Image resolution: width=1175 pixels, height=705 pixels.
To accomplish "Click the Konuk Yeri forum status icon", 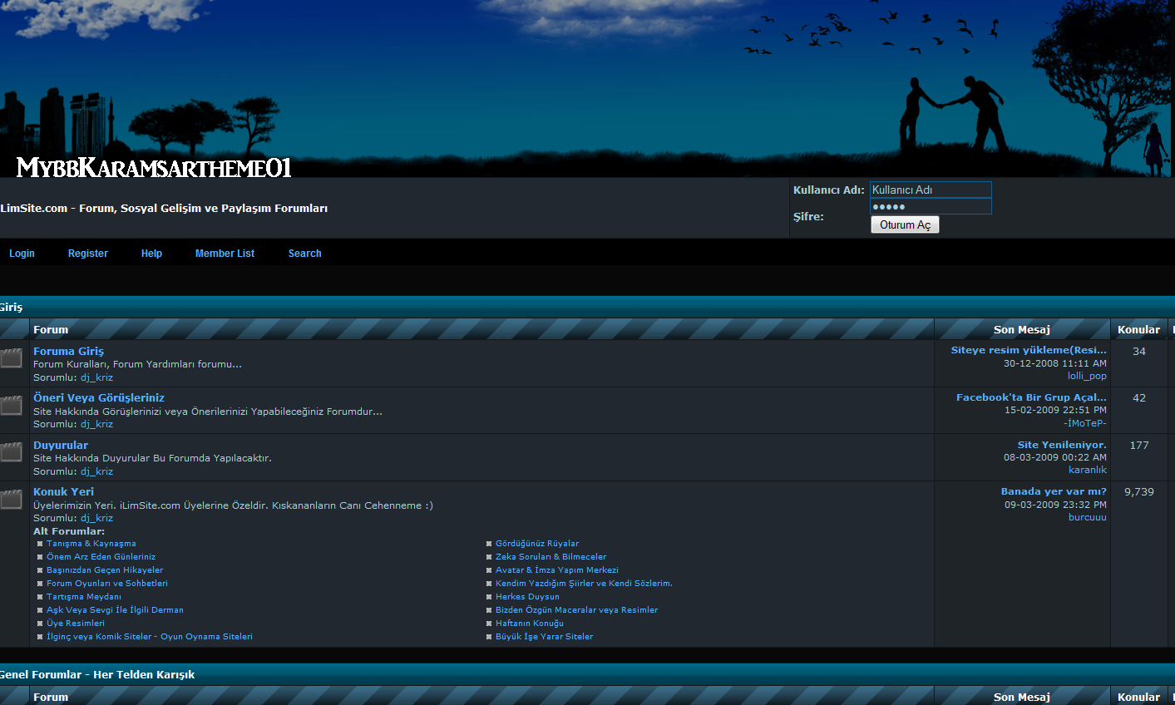I will [x=12, y=499].
